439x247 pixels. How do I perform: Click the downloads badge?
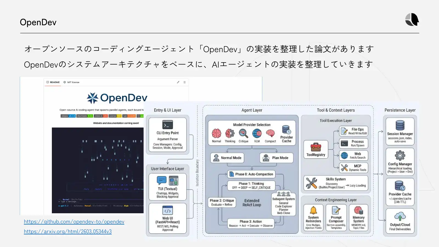click(x=85, y=116)
